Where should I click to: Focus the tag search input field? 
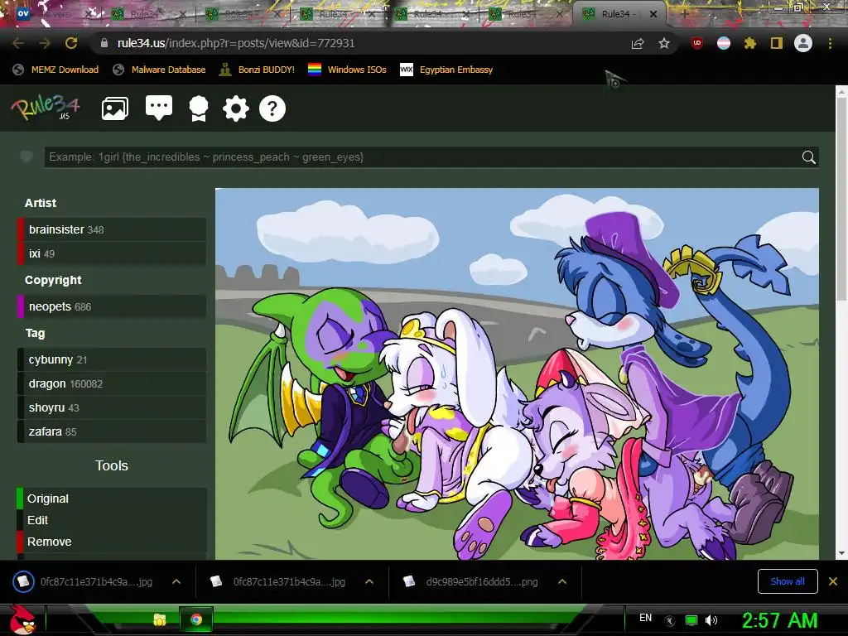tap(422, 157)
